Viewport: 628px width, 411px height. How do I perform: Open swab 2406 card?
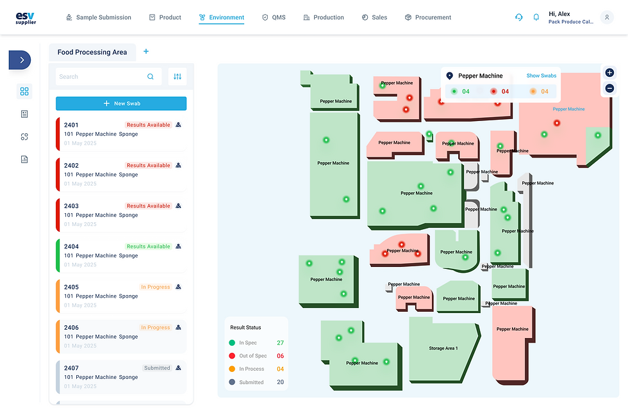(121, 337)
